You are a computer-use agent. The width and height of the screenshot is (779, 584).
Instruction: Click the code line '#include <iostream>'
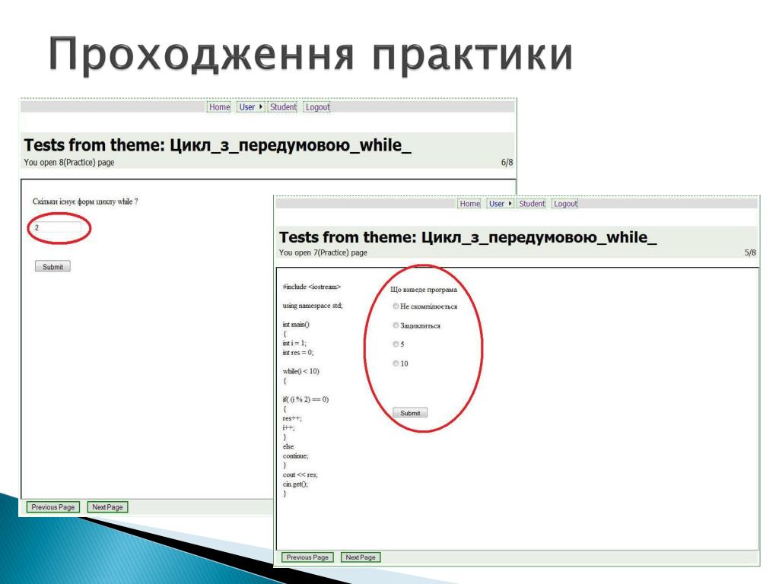tap(311, 287)
